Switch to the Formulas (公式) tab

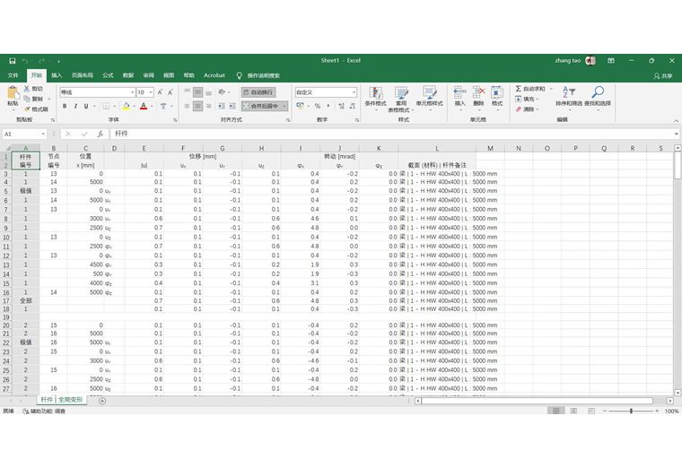tap(108, 75)
